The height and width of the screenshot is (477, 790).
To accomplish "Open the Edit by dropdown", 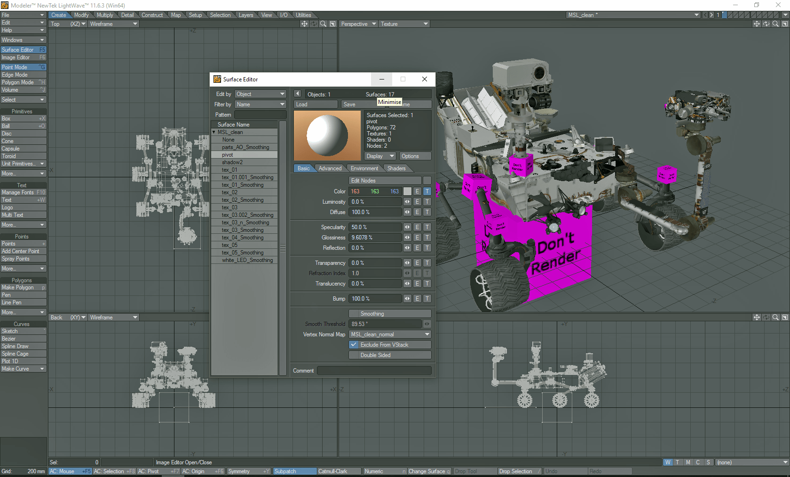I will coord(260,94).
